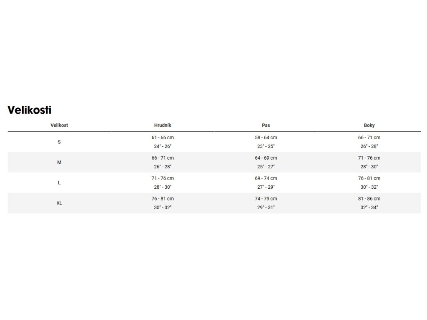
Task: Click the Velikosti heading
Action: coord(30,110)
